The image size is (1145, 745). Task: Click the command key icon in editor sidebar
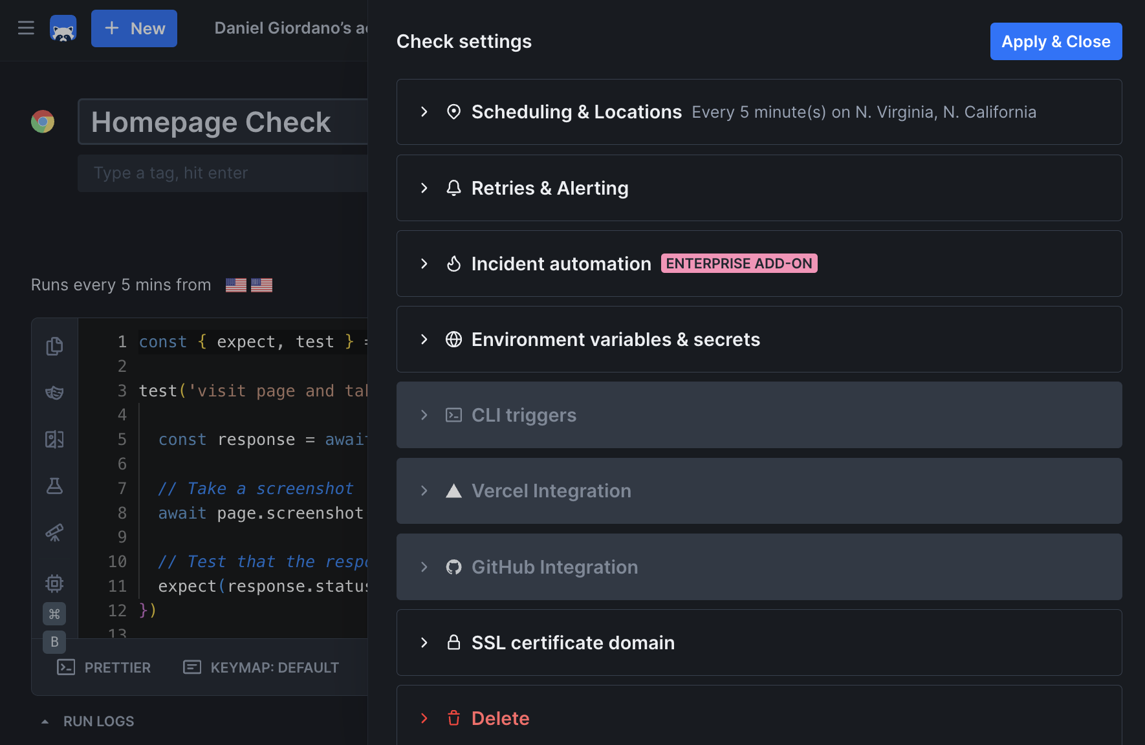tap(54, 614)
